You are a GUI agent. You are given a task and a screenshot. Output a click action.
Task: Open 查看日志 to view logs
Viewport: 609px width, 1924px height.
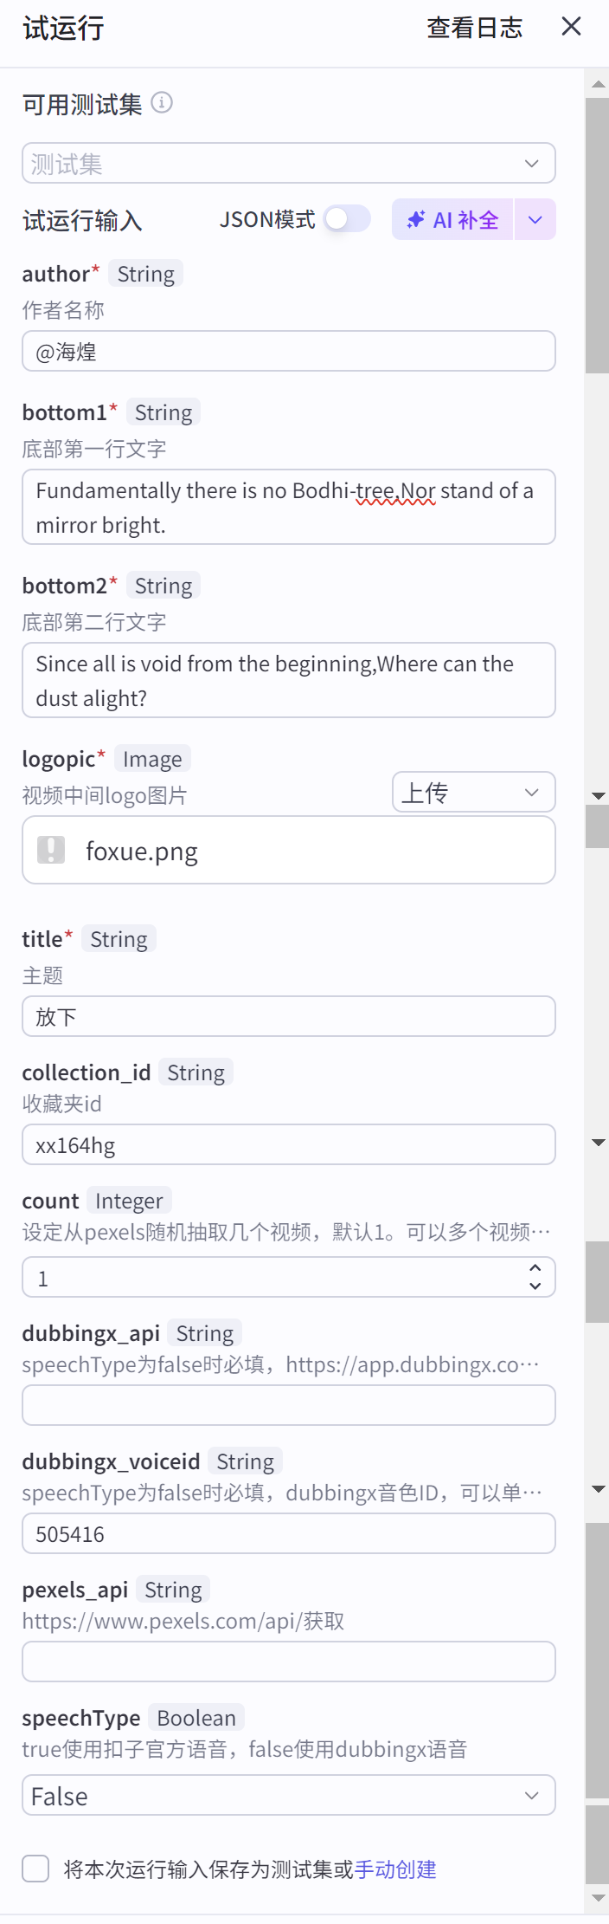(x=474, y=28)
